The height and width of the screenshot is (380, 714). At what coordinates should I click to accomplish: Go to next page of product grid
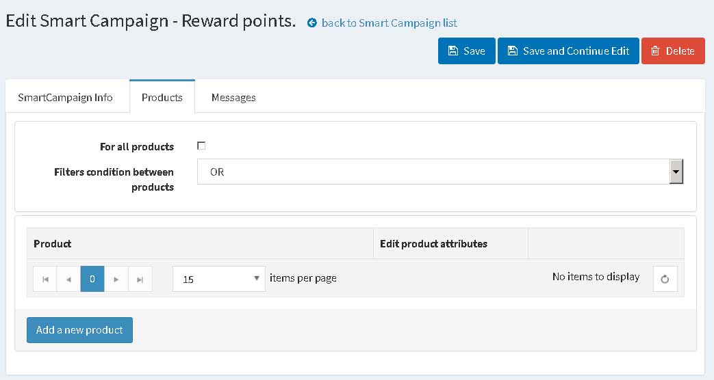point(116,279)
